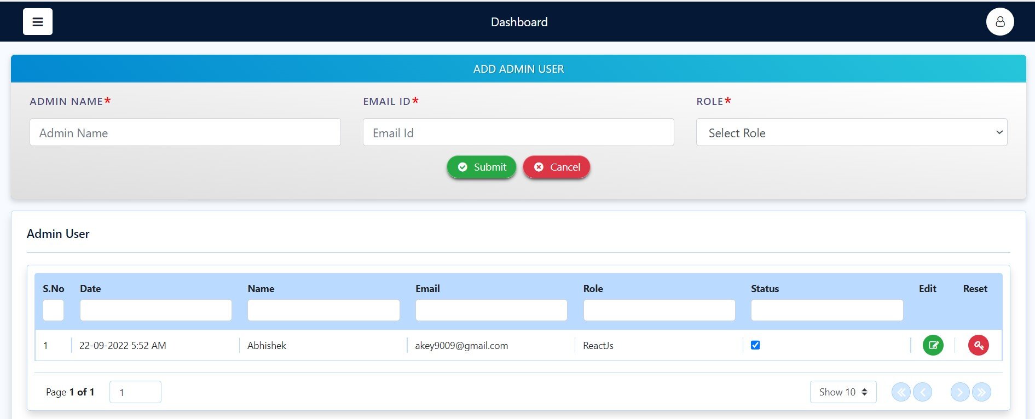The image size is (1035, 419).
Task: Select the Abhishek name cell
Action: (x=267, y=346)
